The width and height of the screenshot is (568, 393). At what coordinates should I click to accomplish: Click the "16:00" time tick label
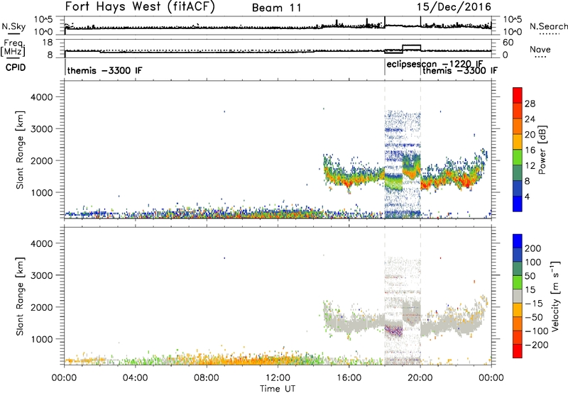(x=349, y=378)
